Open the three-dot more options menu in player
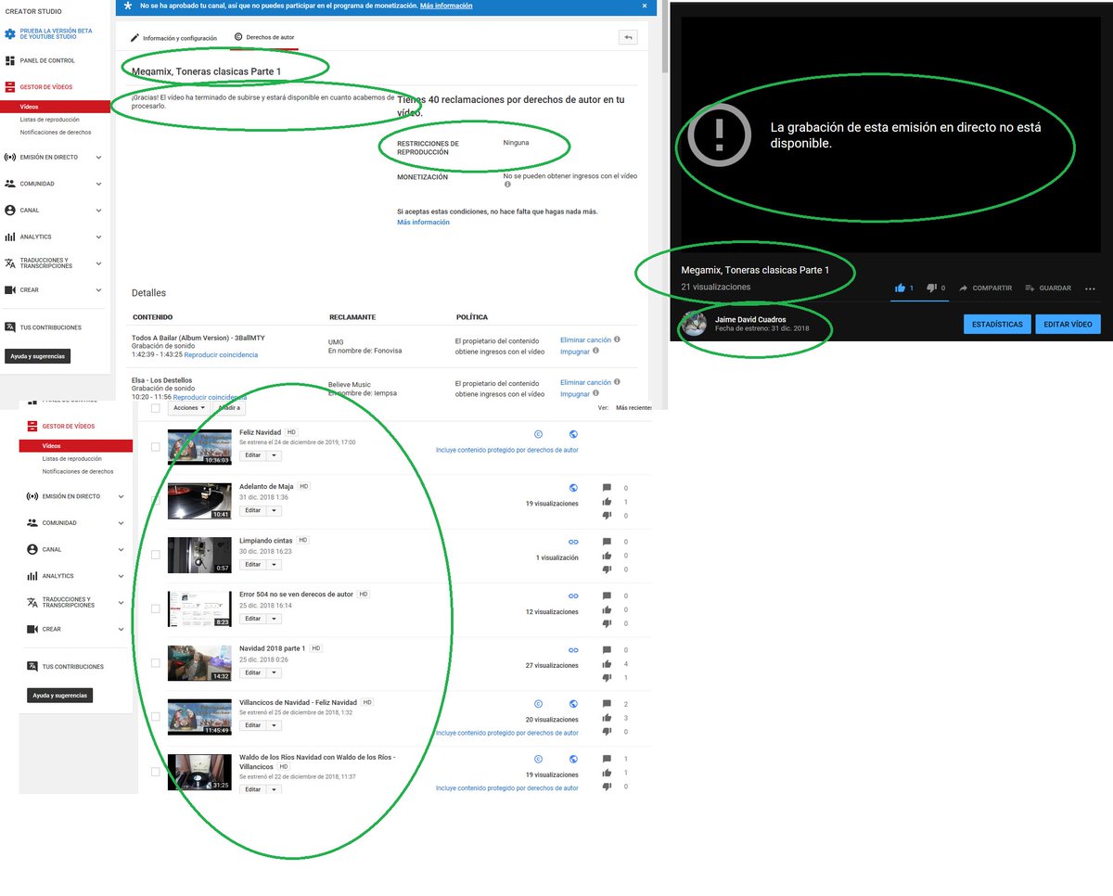1113x896 pixels. click(1090, 288)
